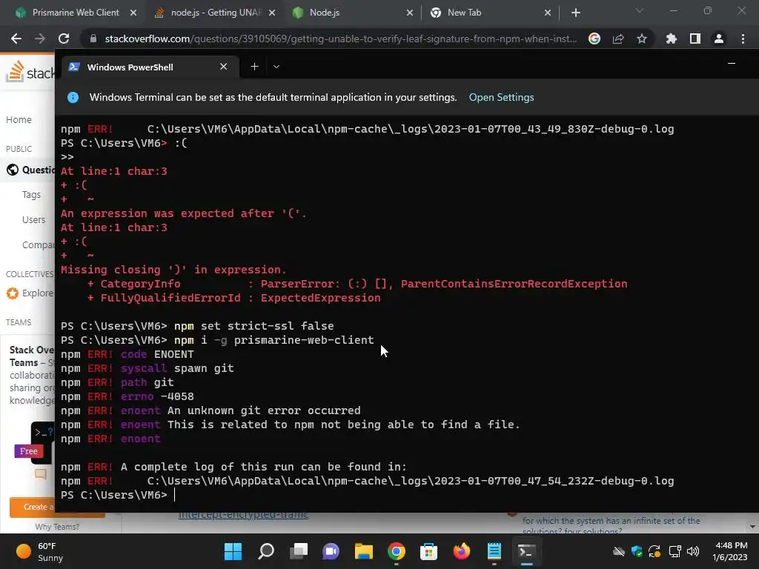Close the Prismarine Web Client tab
759x569 pixels.
pyautogui.click(x=133, y=13)
